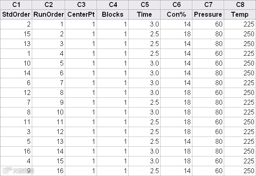Screen dimensions: 256x176
Task: Select the C8 column header
Action: click(x=240, y=4)
